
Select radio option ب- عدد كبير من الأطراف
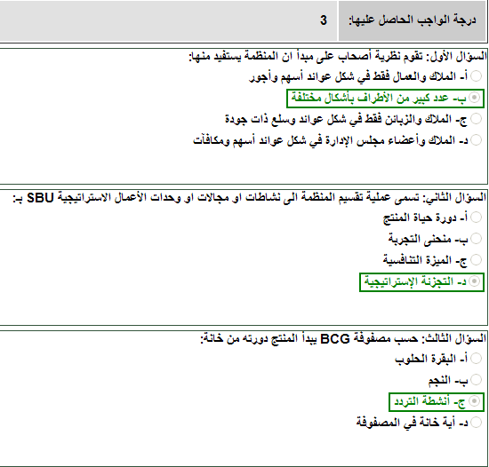(x=475, y=98)
